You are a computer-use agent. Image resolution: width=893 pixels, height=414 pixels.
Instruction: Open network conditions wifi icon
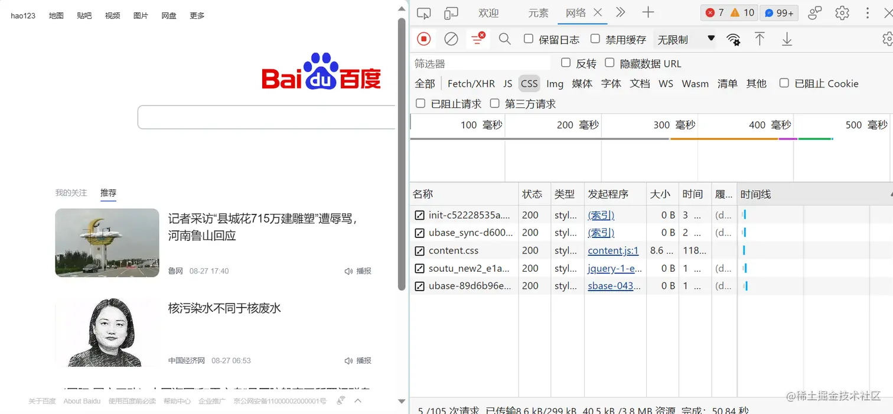734,40
